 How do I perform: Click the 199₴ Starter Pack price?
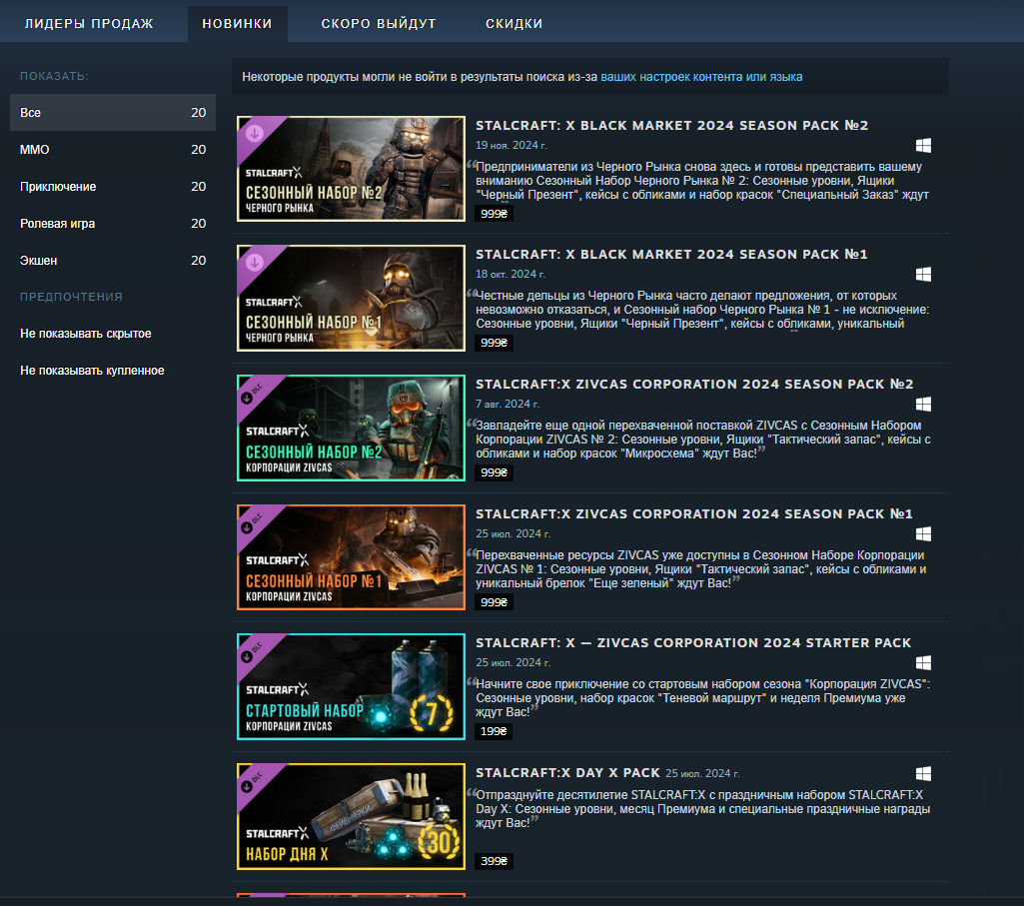click(x=494, y=731)
